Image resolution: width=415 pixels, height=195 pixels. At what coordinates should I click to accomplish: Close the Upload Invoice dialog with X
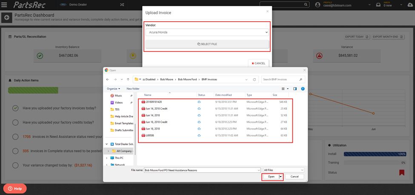tap(267, 11)
